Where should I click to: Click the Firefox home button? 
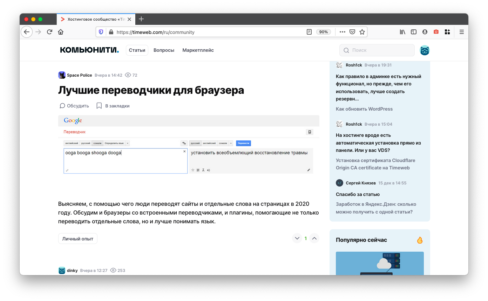point(61,32)
